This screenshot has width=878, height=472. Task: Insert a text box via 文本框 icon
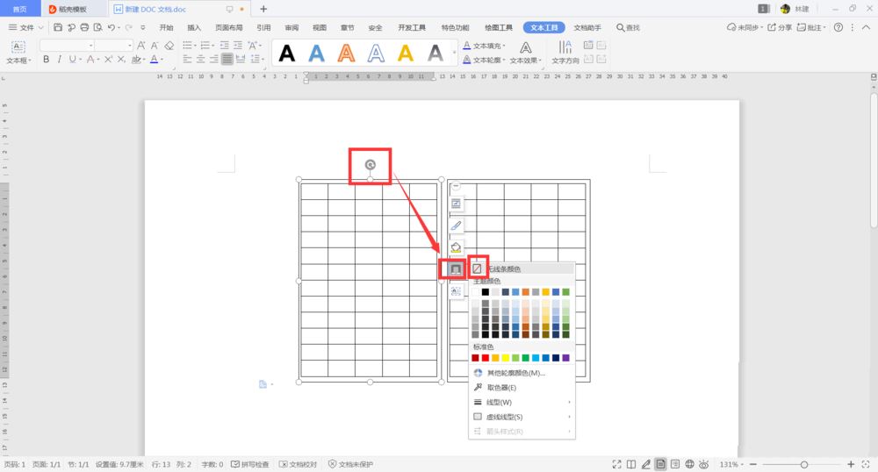click(x=18, y=47)
